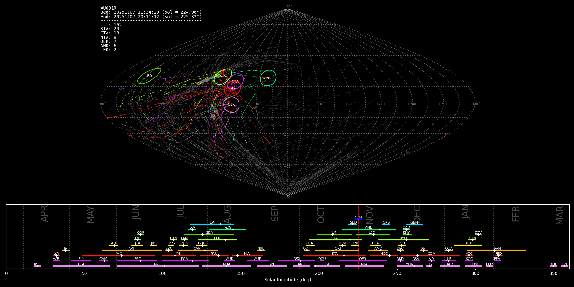Click the SDA shower bar in the timeline
Image resolution: width=574 pixels, height=287 pixels.
(209, 235)
